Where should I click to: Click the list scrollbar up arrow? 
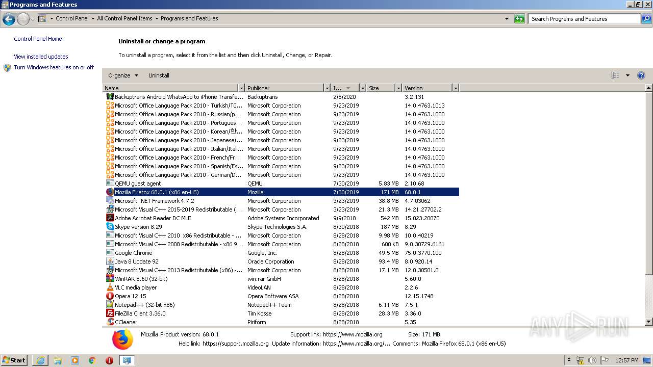[x=649, y=88]
